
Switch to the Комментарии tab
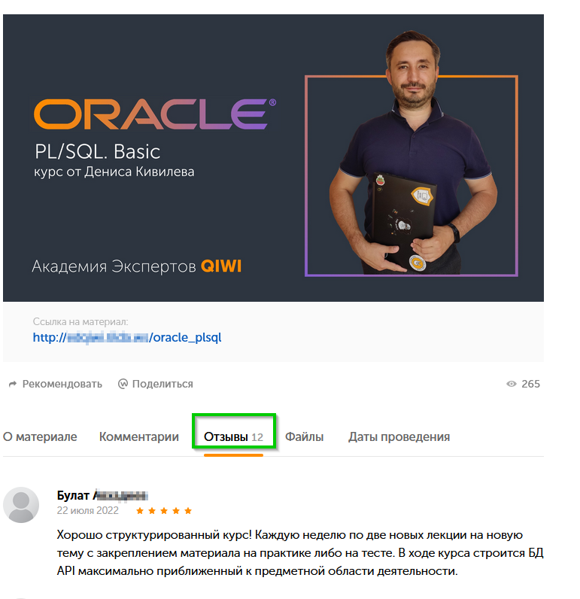click(x=139, y=436)
